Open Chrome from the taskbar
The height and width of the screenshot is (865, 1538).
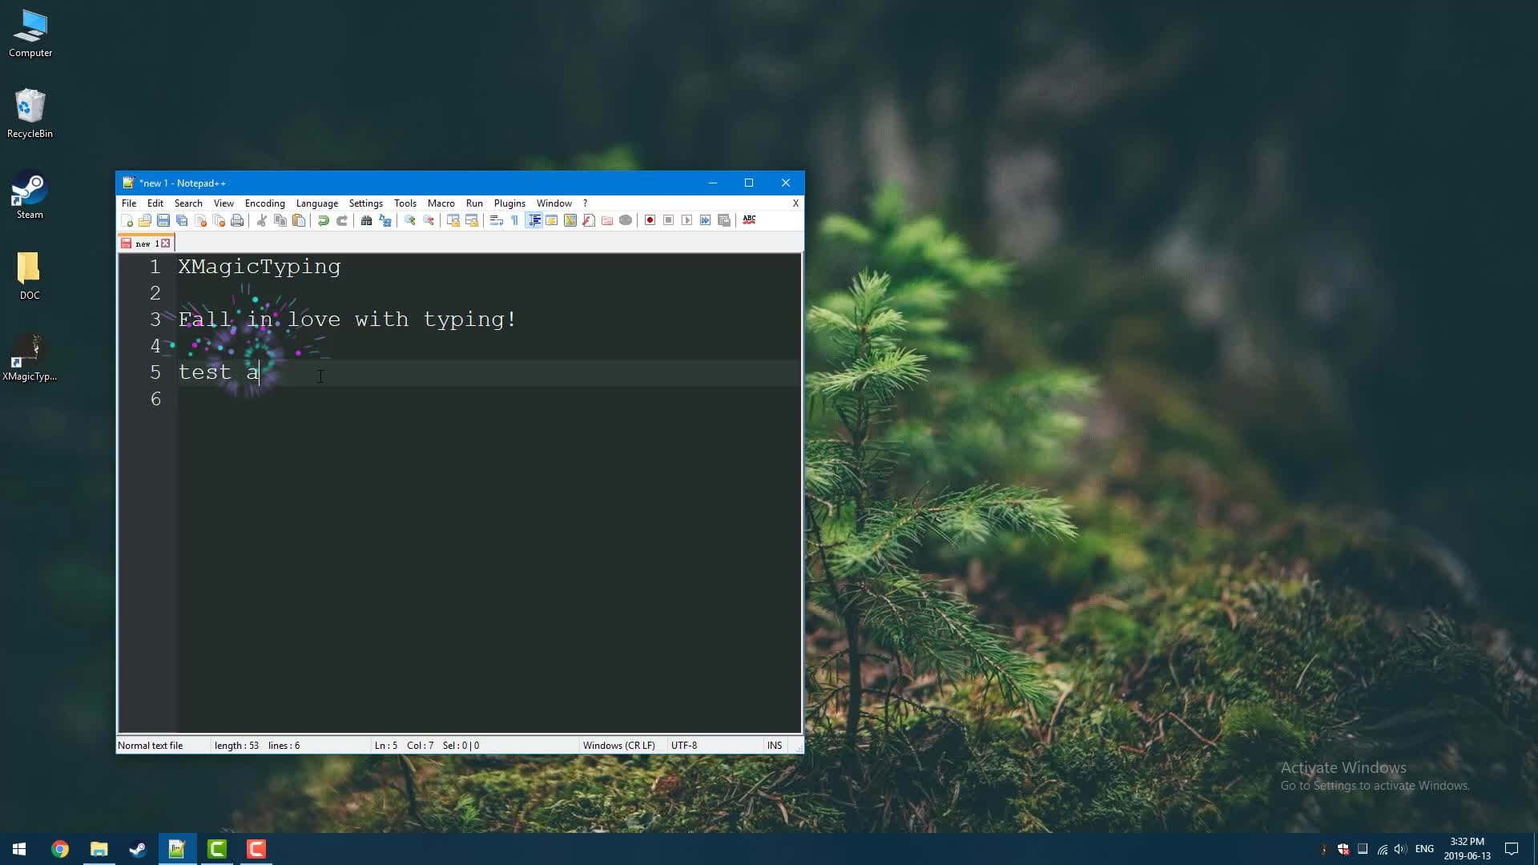[60, 849]
